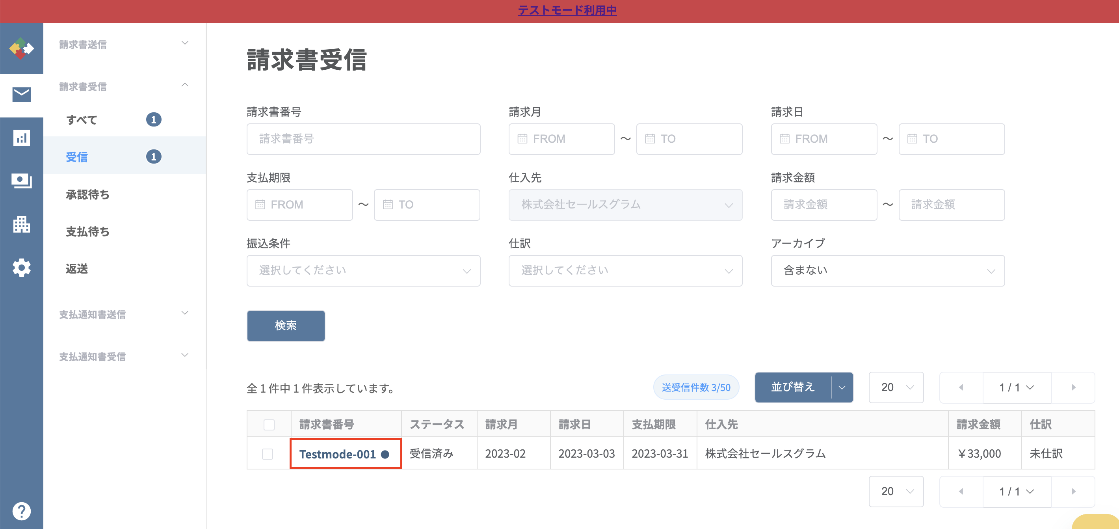Open the テストモード利用中 link

coord(567,10)
